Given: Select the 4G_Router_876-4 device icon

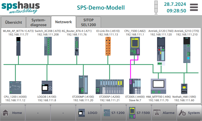Looking at the screenshot, I should pyautogui.click(x=77, y=46).
